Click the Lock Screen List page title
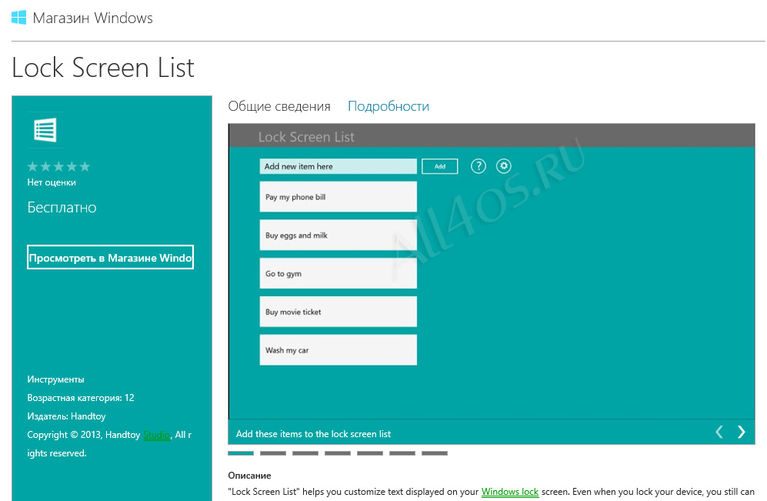767x501 pixels. [103, 67]
